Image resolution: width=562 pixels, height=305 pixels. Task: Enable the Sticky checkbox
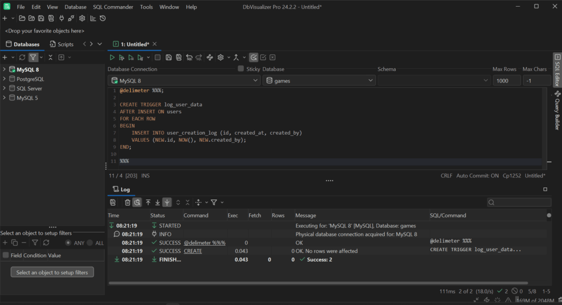[241, 69]
